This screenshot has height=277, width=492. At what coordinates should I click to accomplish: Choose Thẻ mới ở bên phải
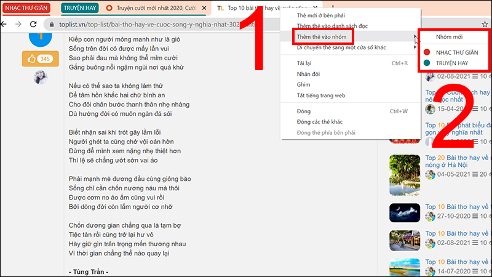(x=320, y=15)
